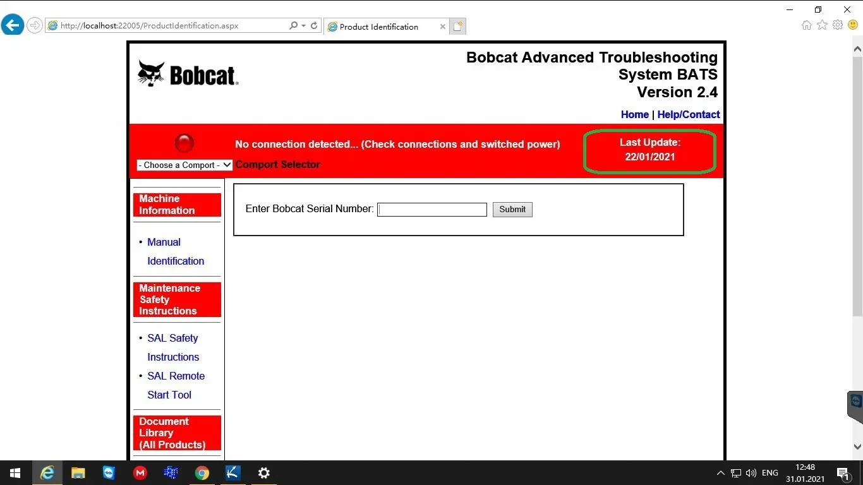The height and width of the screenshot is (485, 863).
Task: Open the browser tools gear icon
Action: (x=838, y=25)
